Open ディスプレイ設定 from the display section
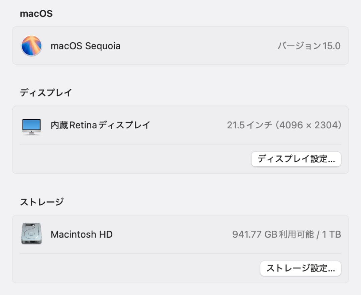This screenshot has width=361, height=295. 296,159
